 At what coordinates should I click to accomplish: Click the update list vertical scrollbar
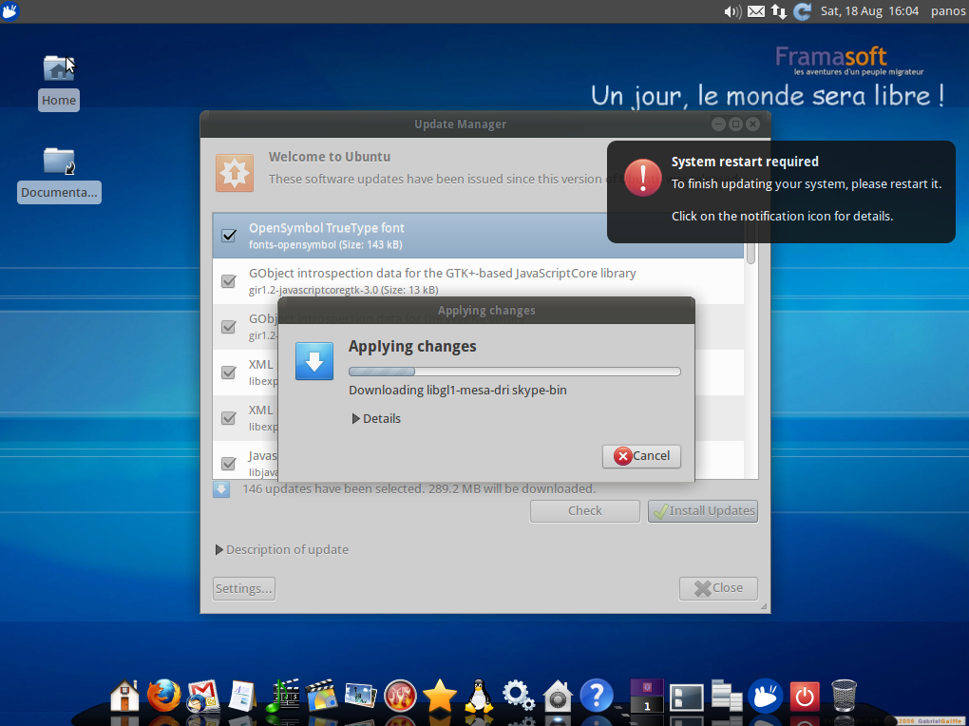750,346
